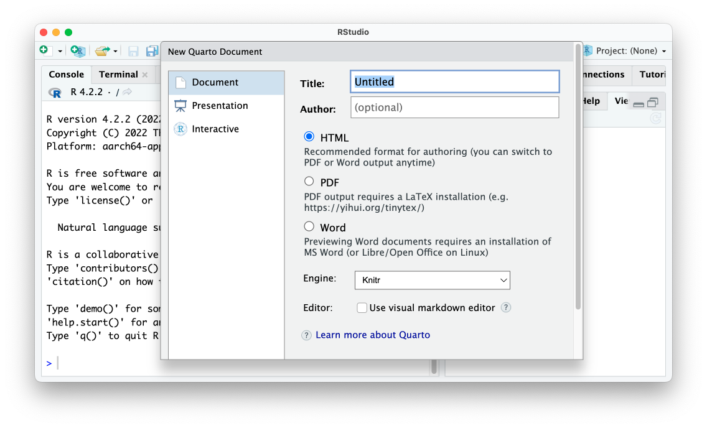Select the Interactive document type icon
Screen dimensions: 707x428
click(x=179, y=129)
